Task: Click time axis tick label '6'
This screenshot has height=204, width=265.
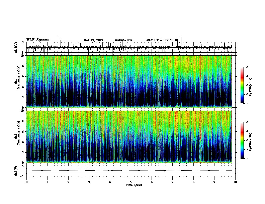Action: pyautogui.click(x=152, y=182)
